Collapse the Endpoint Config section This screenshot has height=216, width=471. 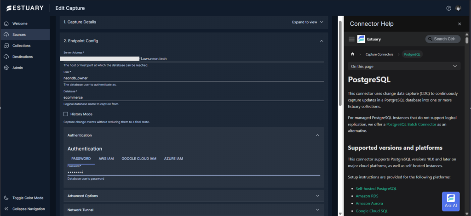pyautogui.click(x=322, y=41)
